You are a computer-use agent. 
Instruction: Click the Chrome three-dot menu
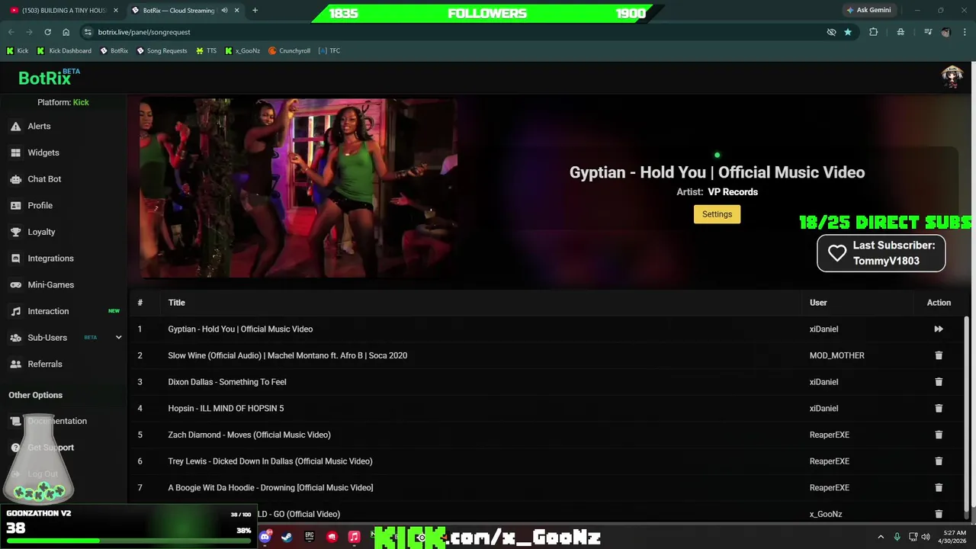[964, 32]
